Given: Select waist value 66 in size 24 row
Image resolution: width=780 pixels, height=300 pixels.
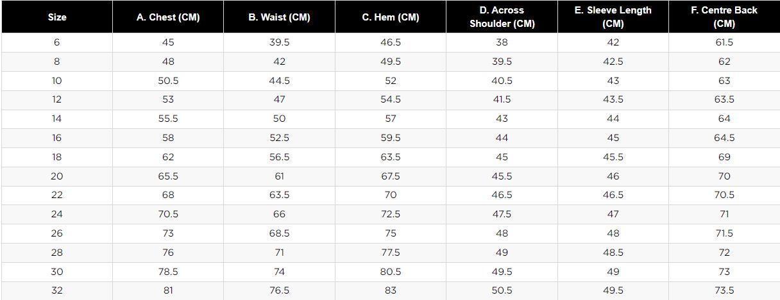Looking at the screenshot, I should point(279,214).
